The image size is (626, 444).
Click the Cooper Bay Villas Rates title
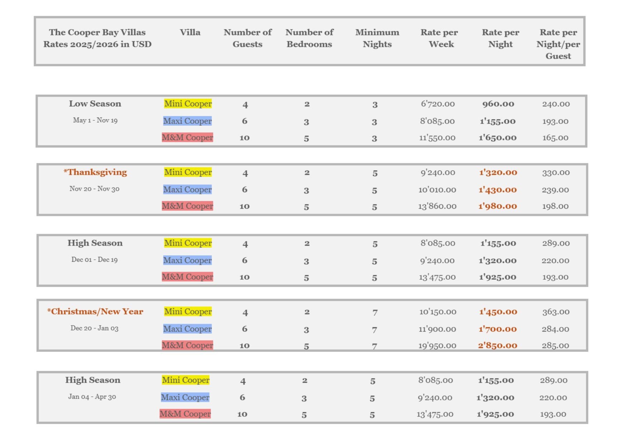coord(97,38)
